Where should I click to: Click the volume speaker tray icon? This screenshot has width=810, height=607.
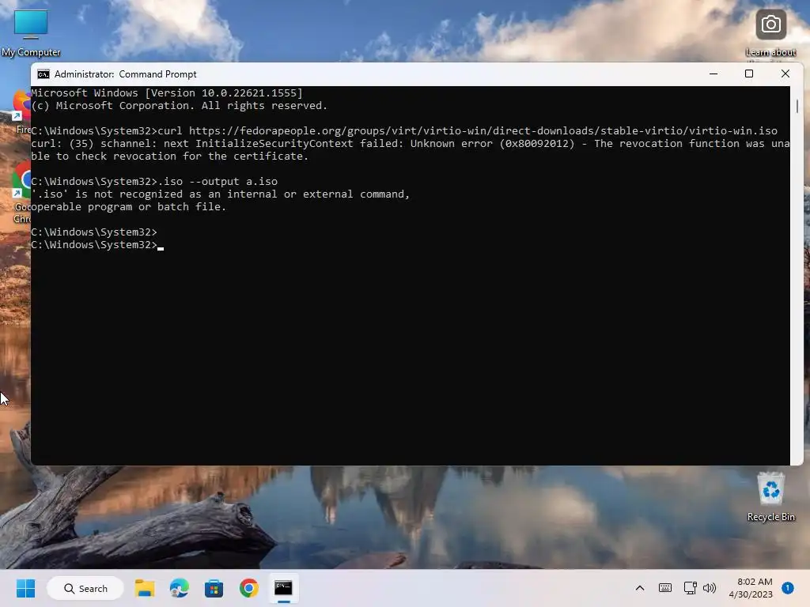tap(710, 588)
